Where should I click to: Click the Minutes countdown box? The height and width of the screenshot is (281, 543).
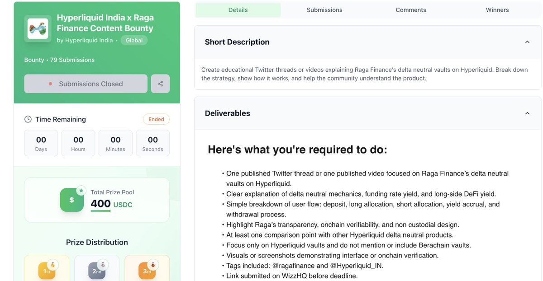115,143
